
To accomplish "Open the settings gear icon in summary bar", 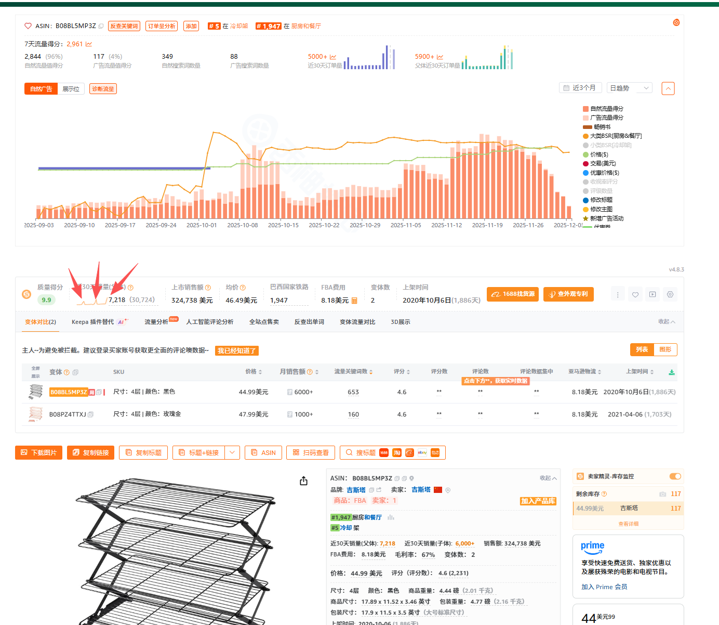I will pyautogui.click(x=670, y=294).
